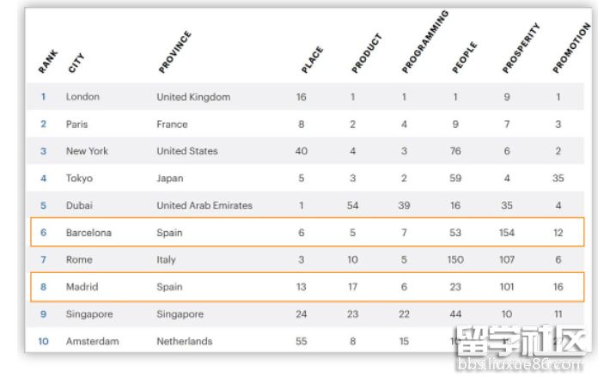Select the PROVINCE column header
The height and width of the screenshot is (383, 598).
174,52
